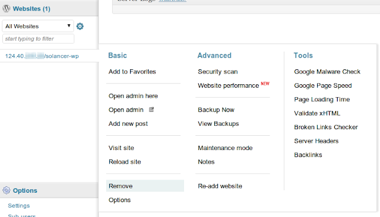This screenshot has height=217, width=380.
Task: Open Backlinks tool
Action: 308,155
